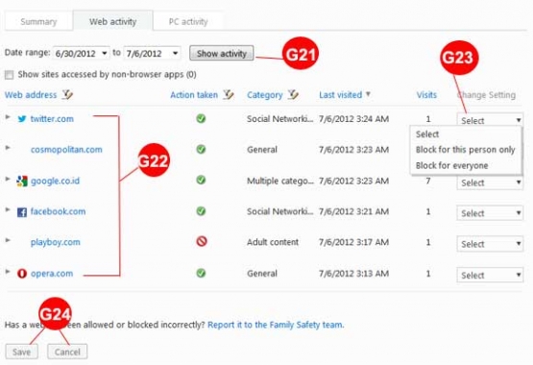The width and height of the screenshot is (533, 365).
Task: Switch to the Summary tab
Action: [x=38, y=22]
